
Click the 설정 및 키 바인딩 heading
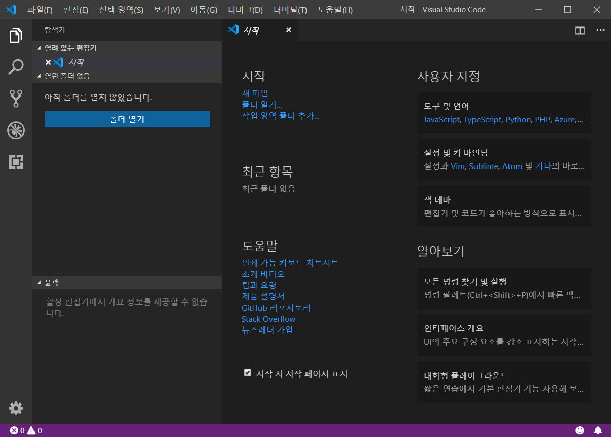click(456, 153)
